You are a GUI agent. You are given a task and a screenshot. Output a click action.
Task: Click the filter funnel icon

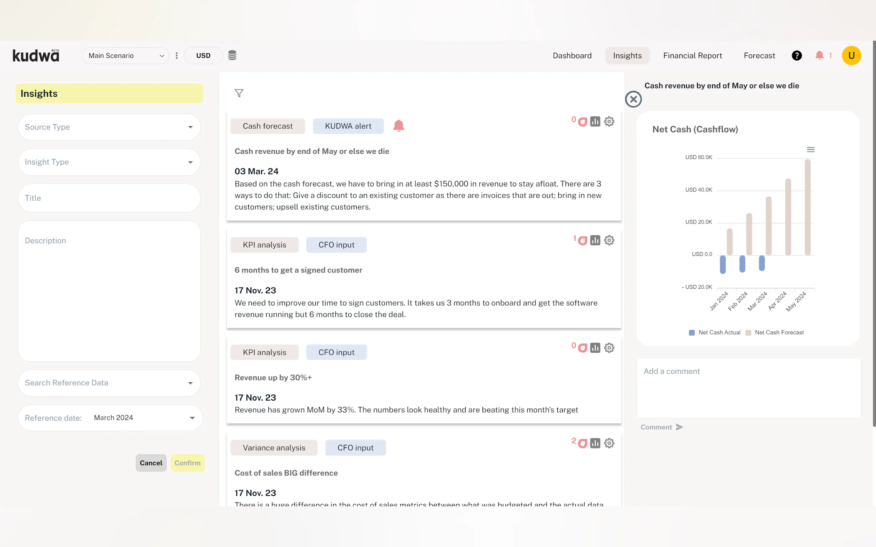(239, 93)
